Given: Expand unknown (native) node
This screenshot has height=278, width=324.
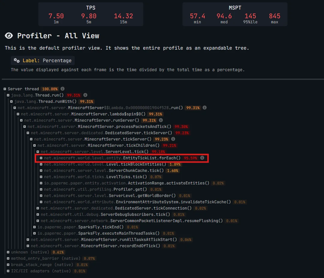Looking at the screenshot, I should click(x=8, y=253).
